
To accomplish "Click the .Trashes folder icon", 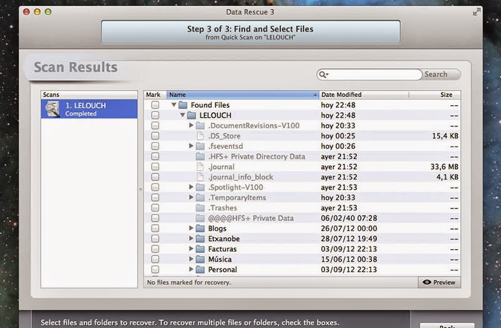I will (x=200, y=208).
